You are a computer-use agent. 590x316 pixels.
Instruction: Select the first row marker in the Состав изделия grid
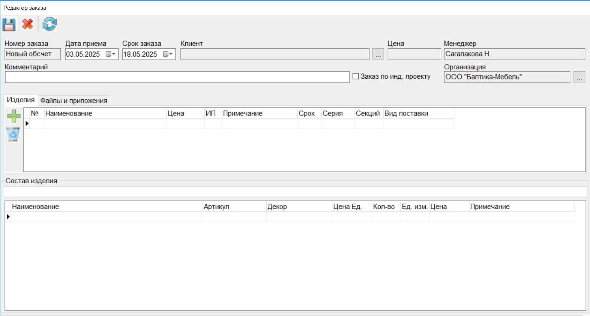[x=8, y=217]
